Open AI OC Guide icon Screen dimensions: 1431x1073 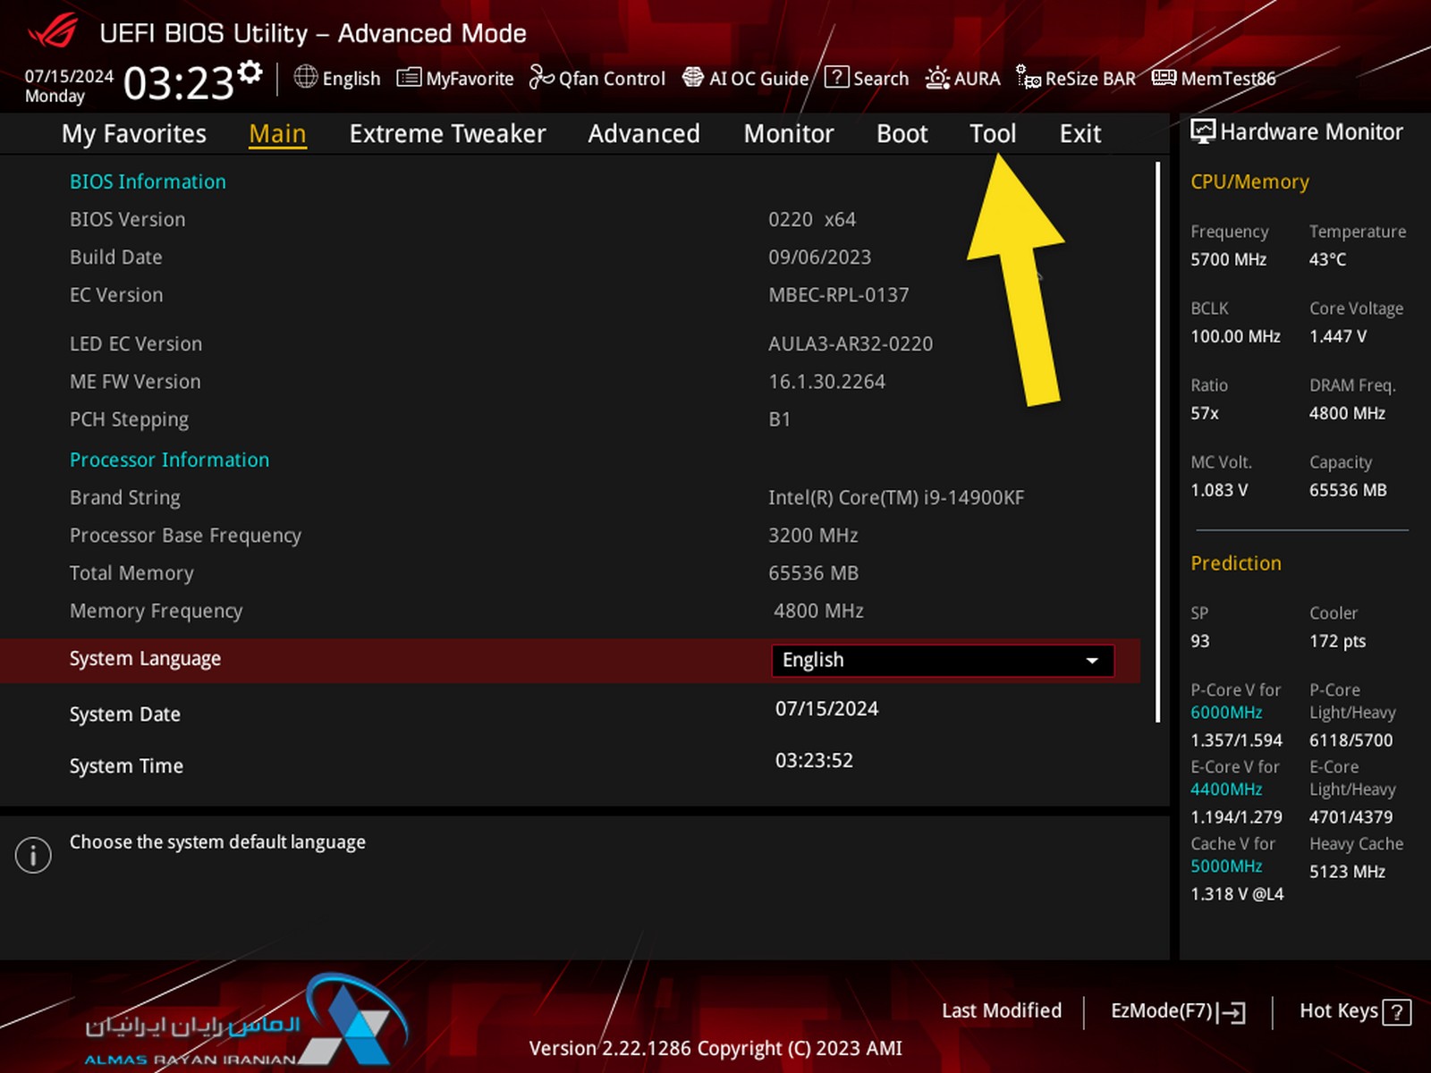(x=693, y=78)
